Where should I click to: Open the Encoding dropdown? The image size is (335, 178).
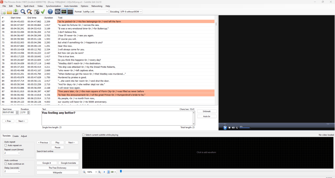point(131,12)
